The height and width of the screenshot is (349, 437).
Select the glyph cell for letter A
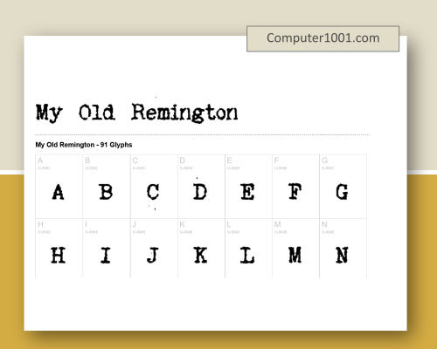59,187
